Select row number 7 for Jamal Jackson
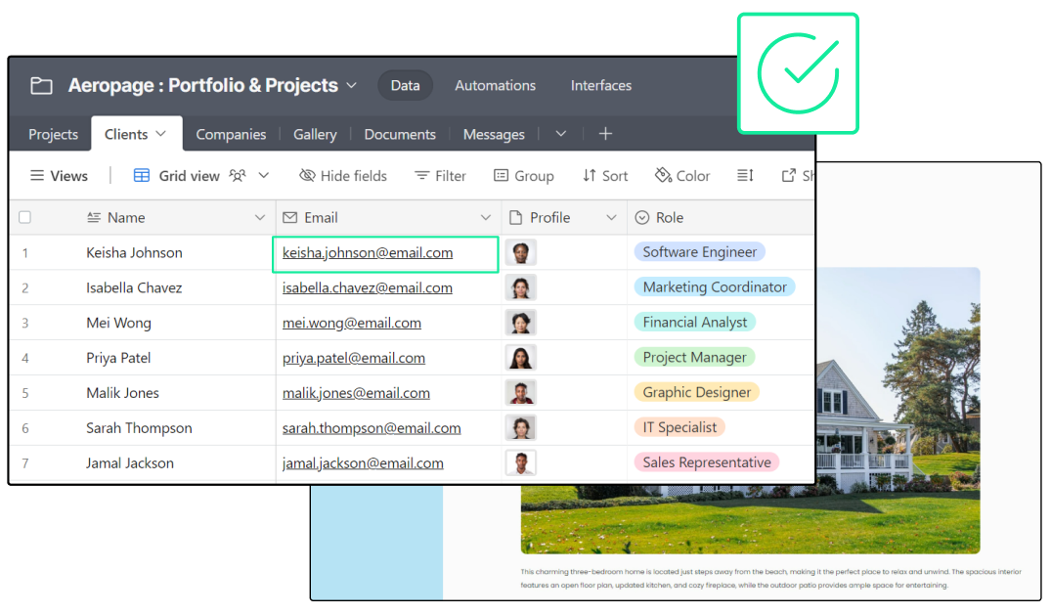1051x614 pixels. pyautogui.click(x=24, y=463)
